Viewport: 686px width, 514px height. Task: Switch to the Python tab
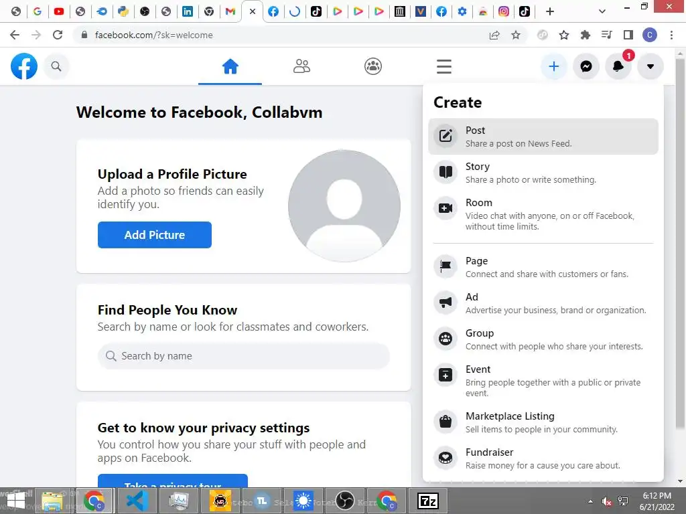coord(123,12)
